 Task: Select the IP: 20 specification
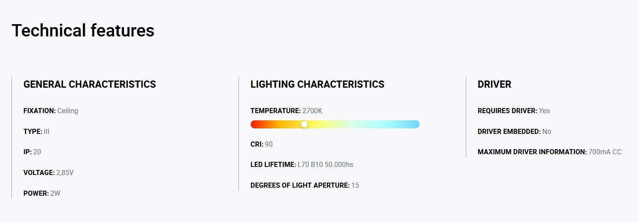tap(32, 152)
